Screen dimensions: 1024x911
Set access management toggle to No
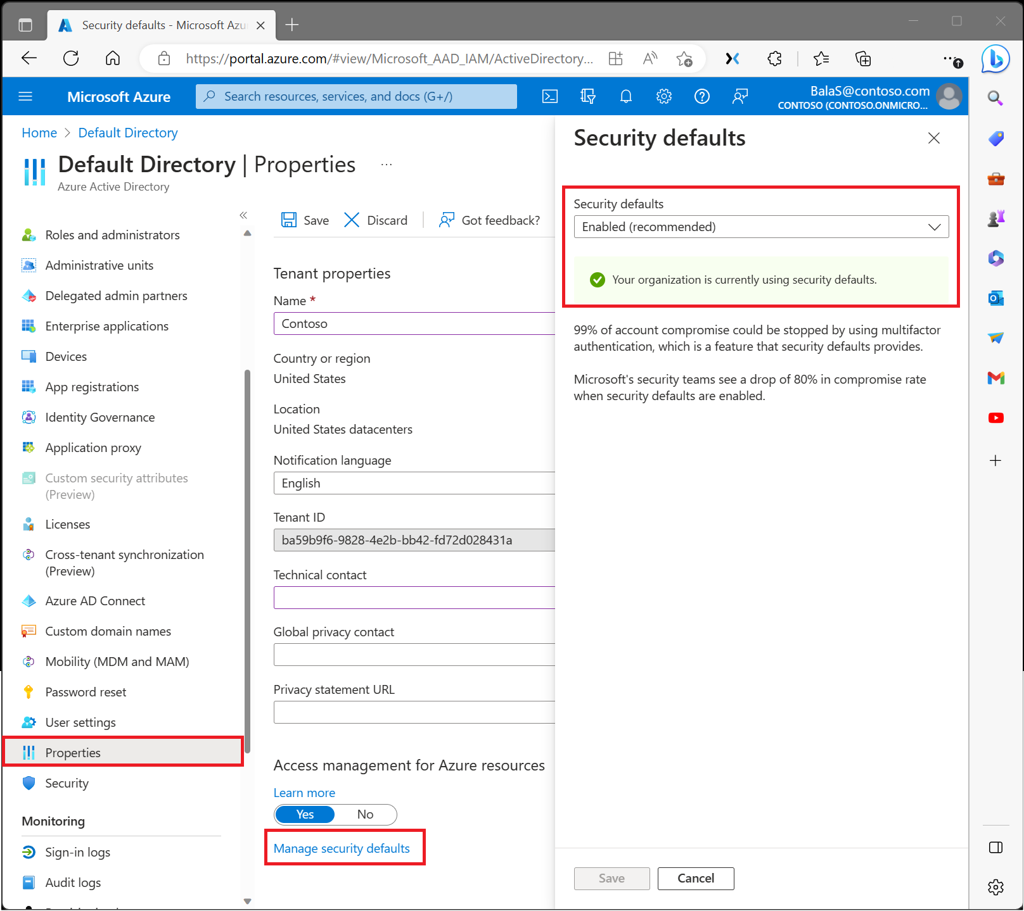coord(366,814)
